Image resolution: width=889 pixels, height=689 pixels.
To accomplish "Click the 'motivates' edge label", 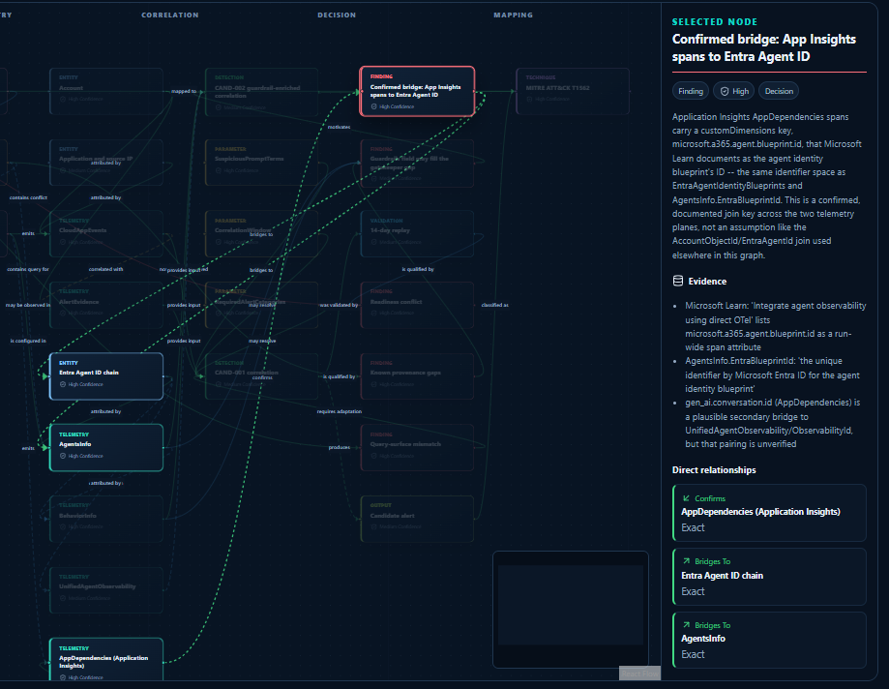I will tap(339, 127).
